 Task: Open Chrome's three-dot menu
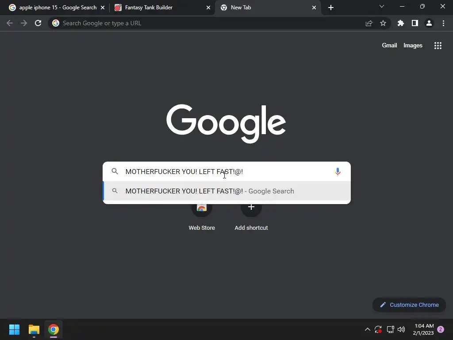[443, 23]
